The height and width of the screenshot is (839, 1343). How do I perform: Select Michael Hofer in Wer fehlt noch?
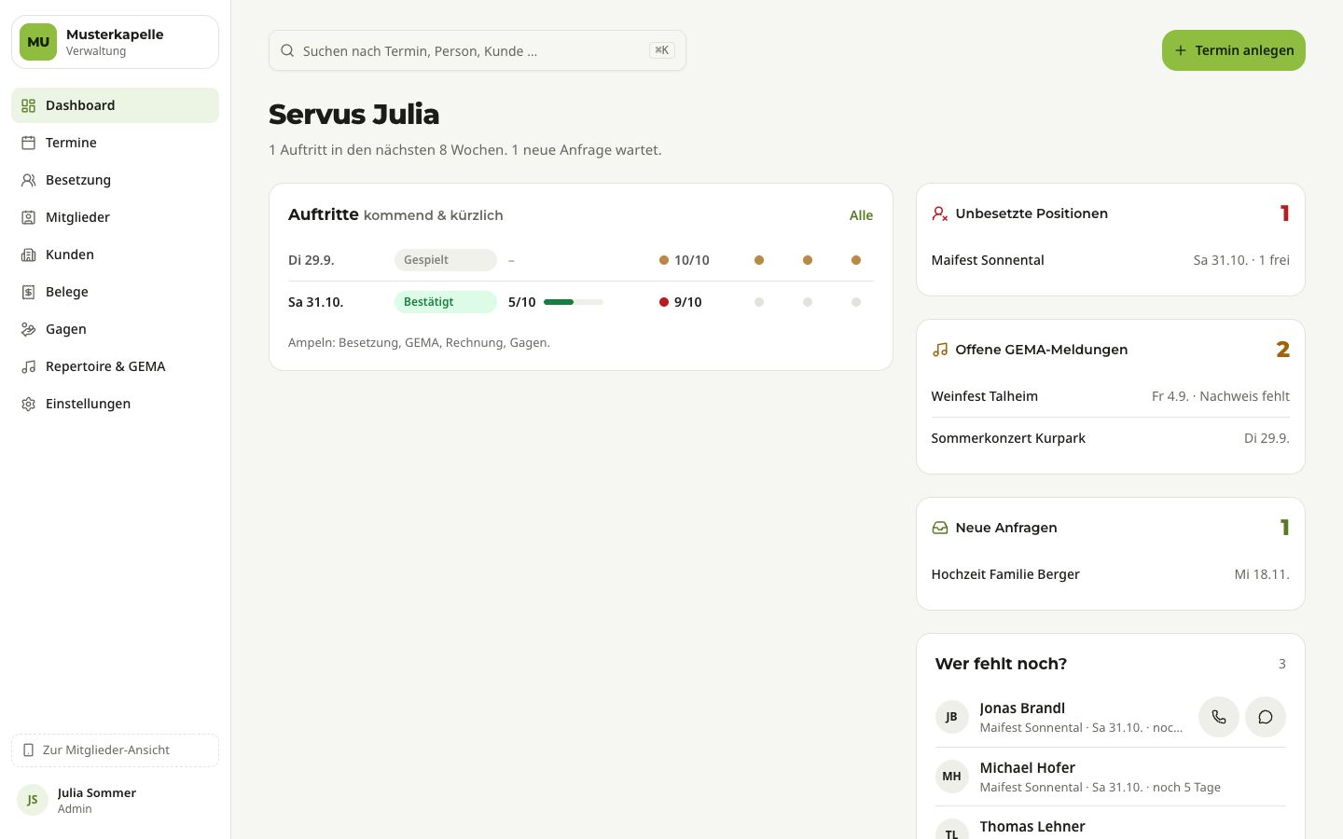1110,777
